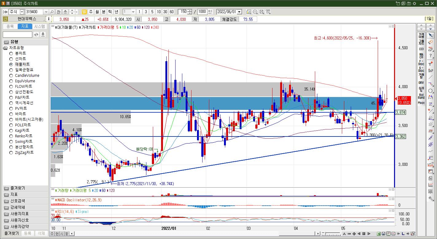Close the RSI indicator panel
The width and height of the screenshot is (437, 239).
394,211
